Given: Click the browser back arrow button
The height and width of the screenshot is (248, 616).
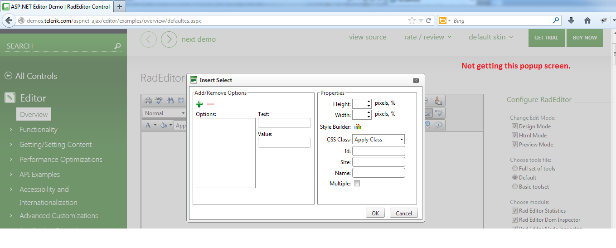Looking at the screenshot, I should pos(9,20).
